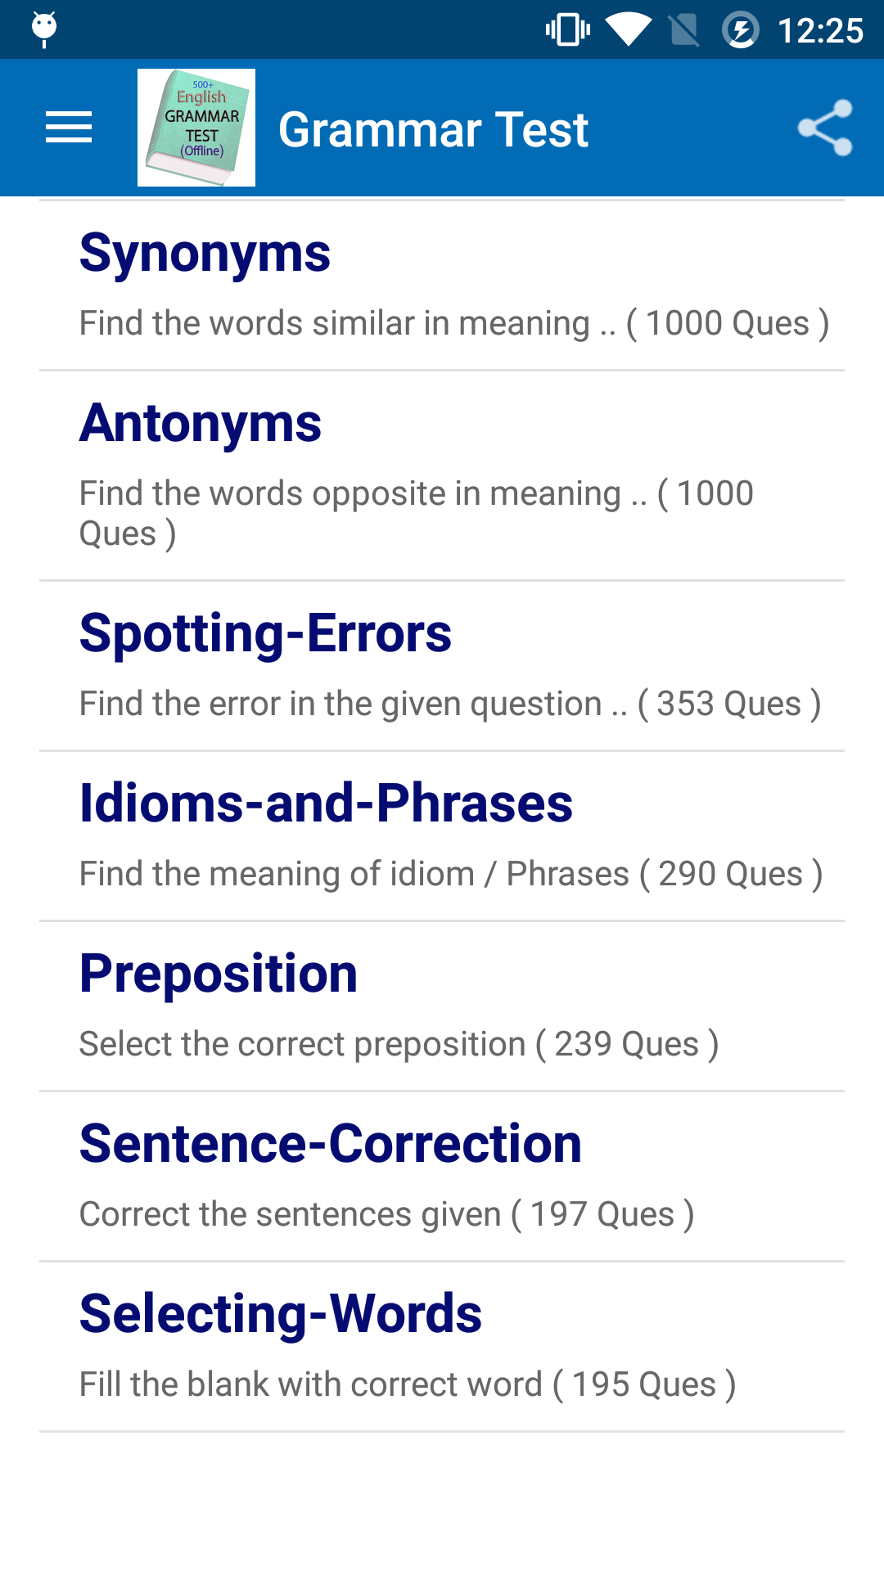Screen dimensions: 884x1571
Task: Open the hamburger navigation menu
Action: pyautogui.click(x=69, y=128)
